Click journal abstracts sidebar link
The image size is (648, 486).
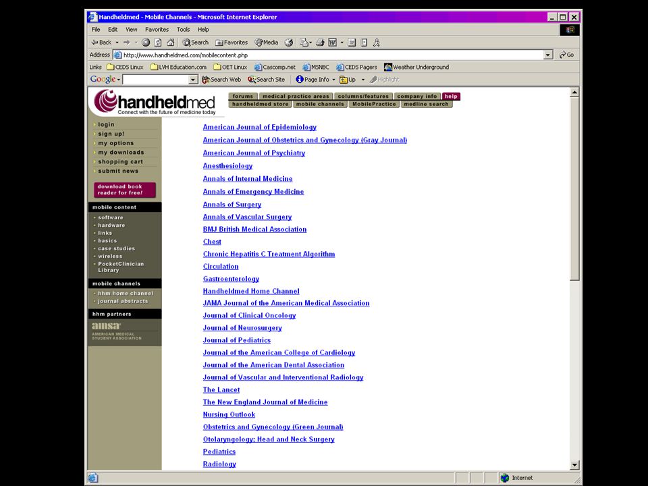pyautogui.click(x=123, y=301)
